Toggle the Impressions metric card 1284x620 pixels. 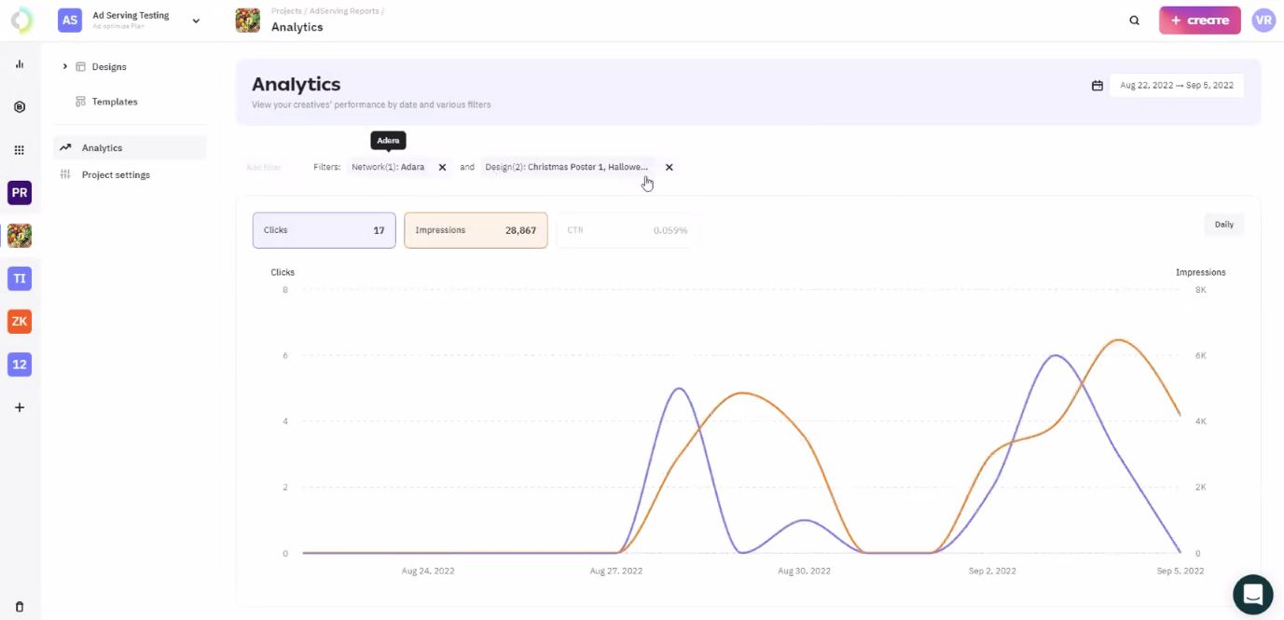point(476,229)
